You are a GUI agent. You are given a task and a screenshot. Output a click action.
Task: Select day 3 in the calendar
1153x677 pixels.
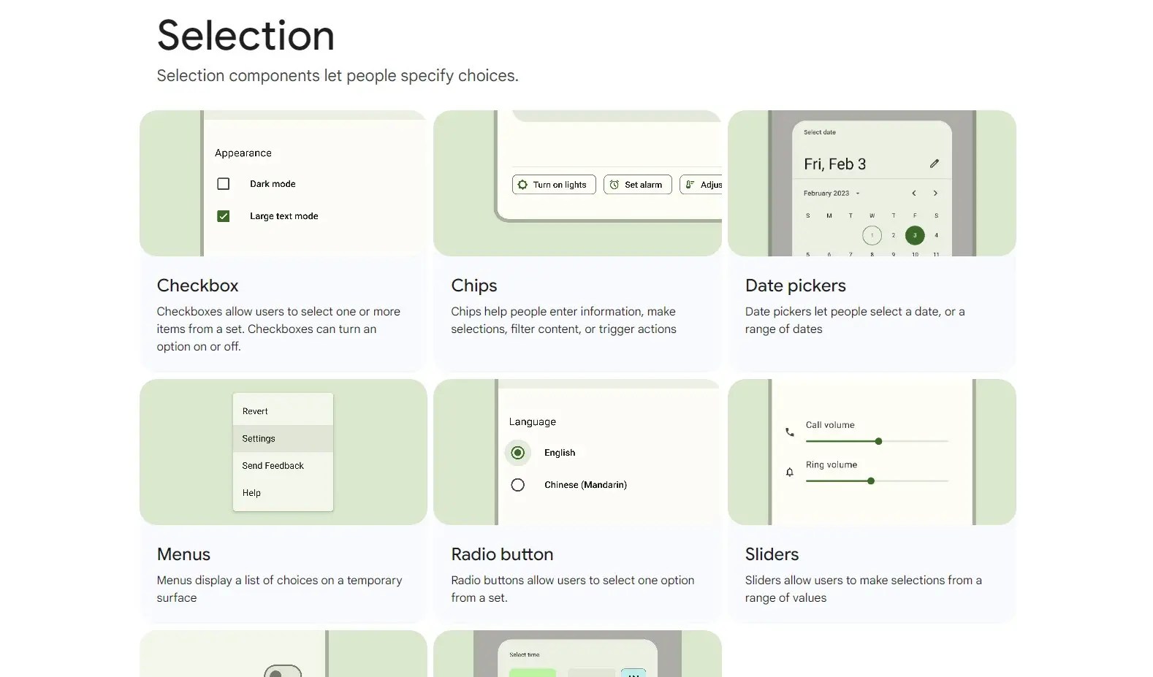[x=915, y=235]
